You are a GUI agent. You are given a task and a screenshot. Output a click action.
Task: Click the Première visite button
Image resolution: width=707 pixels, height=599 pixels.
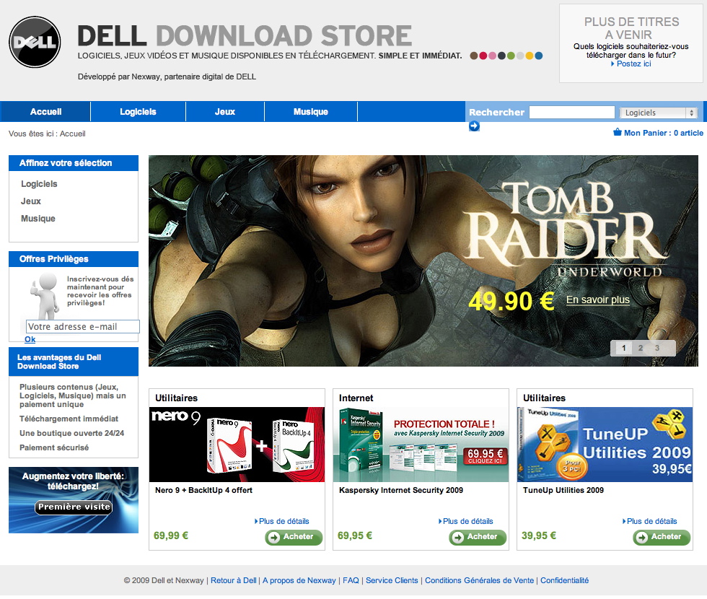(74, 507)
